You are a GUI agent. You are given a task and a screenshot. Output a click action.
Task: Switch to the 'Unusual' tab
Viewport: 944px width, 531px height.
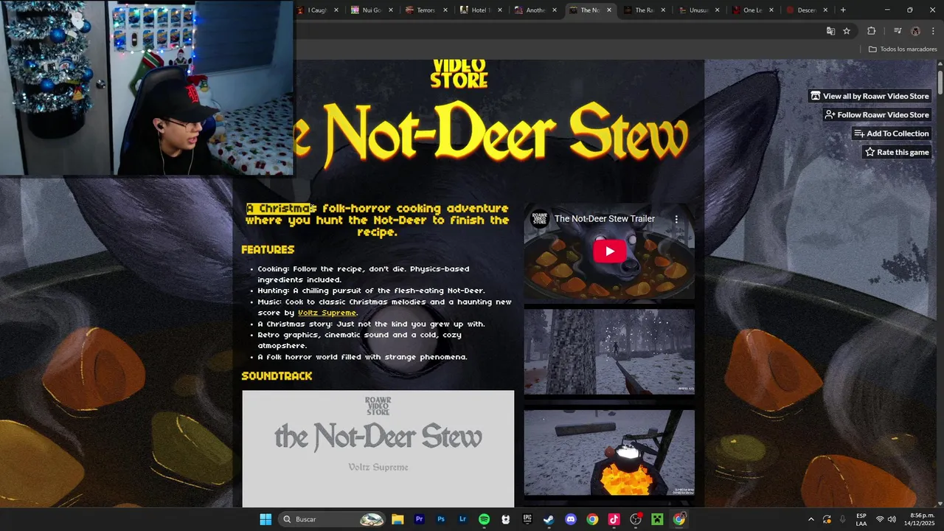(698, 10)
